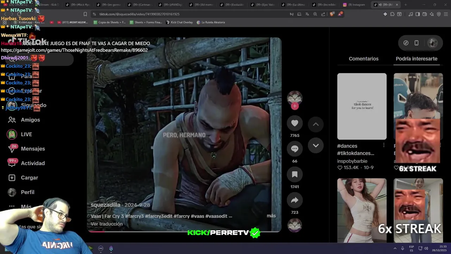Open profile avatar at top right
This screenshot has width=451, height=254.
coord(432,43)
